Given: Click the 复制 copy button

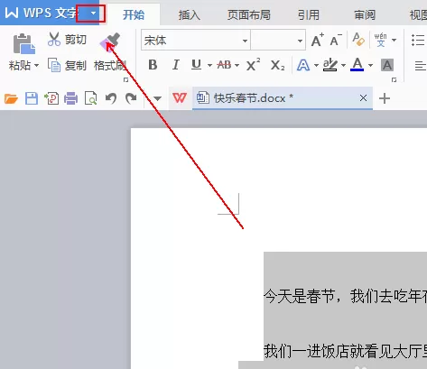Looking at the screenshot, I should [x=67, y=65].
